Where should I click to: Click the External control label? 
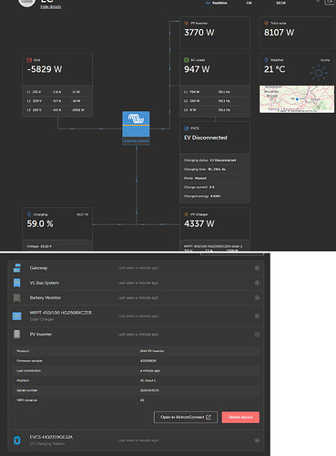[136, 140]
